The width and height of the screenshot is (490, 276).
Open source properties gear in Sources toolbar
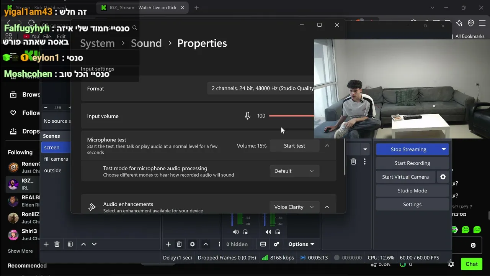[193, 244]
